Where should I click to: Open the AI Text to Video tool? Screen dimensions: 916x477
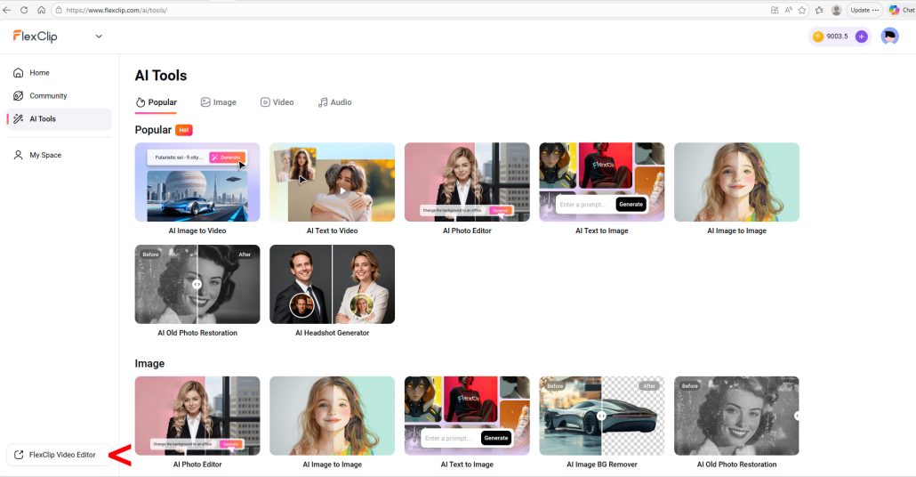[332, 182]
